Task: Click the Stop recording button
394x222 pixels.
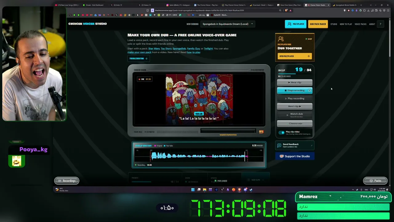Action: 295,90
